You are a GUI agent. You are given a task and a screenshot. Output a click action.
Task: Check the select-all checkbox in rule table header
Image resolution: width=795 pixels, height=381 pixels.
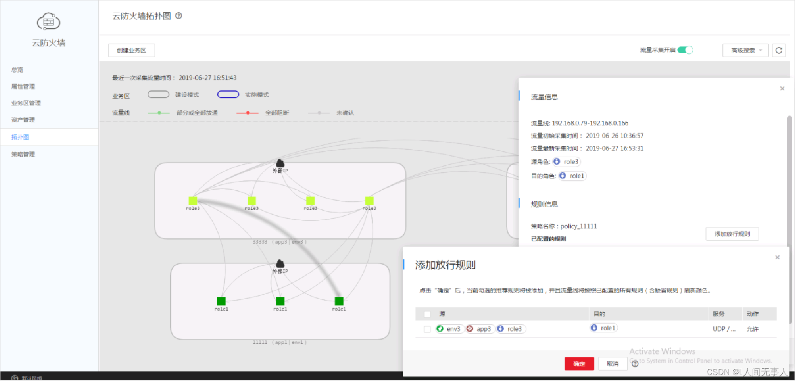pos(427,314)
